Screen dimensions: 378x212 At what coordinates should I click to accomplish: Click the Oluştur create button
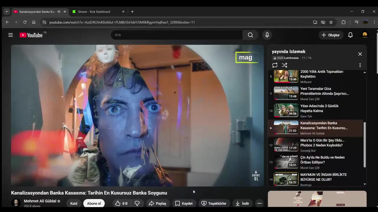pos(331,35)
